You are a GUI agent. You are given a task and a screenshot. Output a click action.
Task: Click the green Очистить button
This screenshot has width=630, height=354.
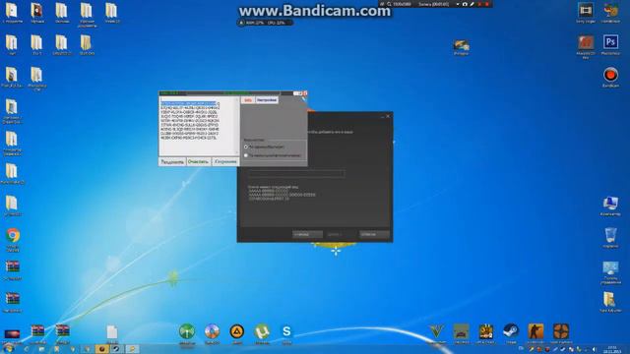click(198, 161)
